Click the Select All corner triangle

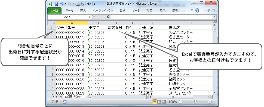point(52,23)
